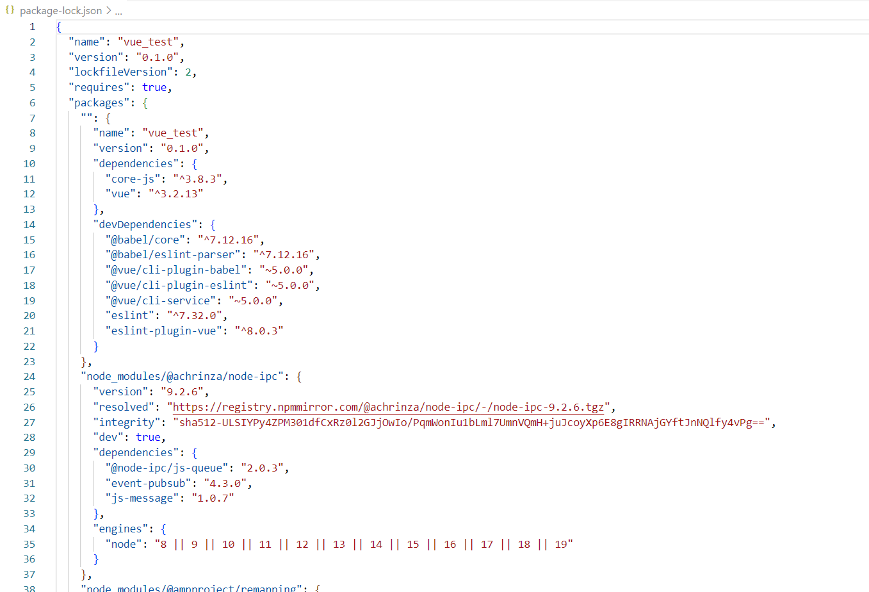This screenshot has width=869, height=592.
Task: Click the "packages" key on line 6
Action: click(x=99, y=103)
